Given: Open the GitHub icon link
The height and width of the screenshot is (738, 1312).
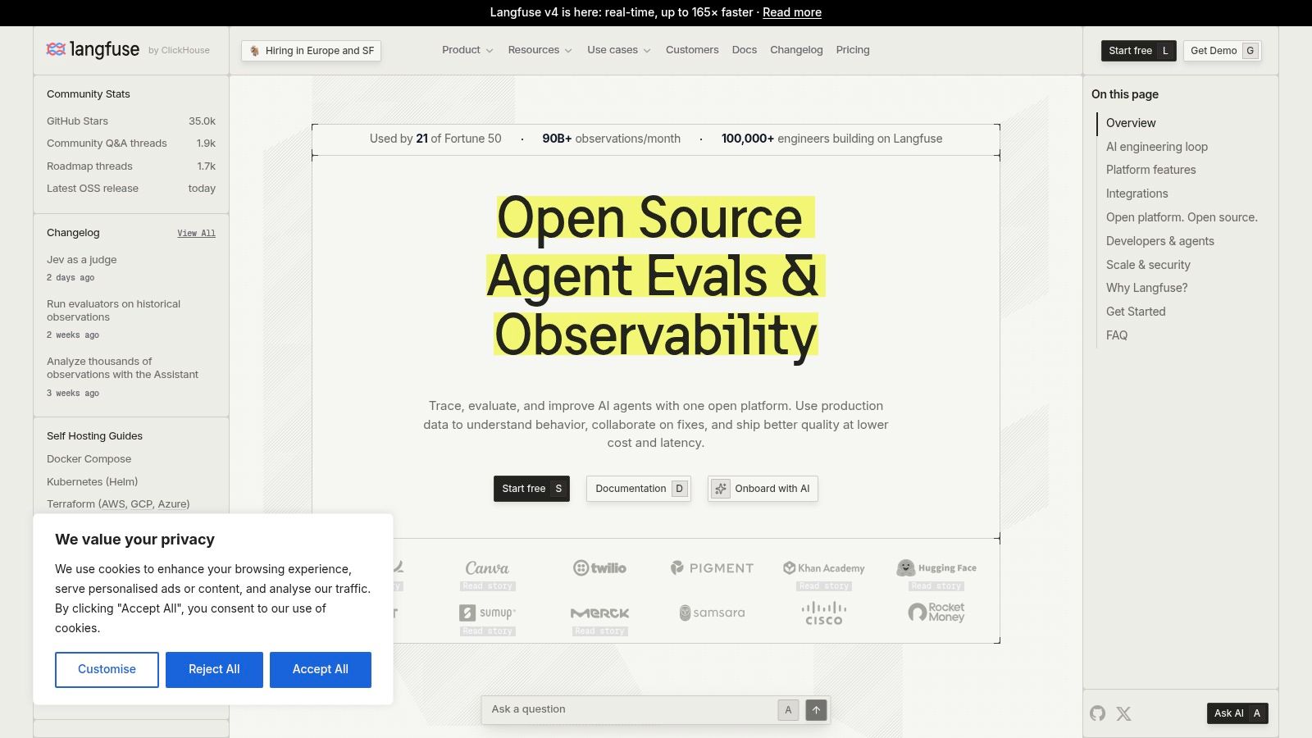Looking at the screenshot, I should 1097,713.
